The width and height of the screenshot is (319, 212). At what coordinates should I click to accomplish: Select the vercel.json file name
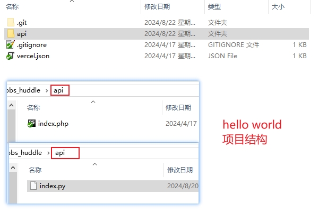(33, 56)
